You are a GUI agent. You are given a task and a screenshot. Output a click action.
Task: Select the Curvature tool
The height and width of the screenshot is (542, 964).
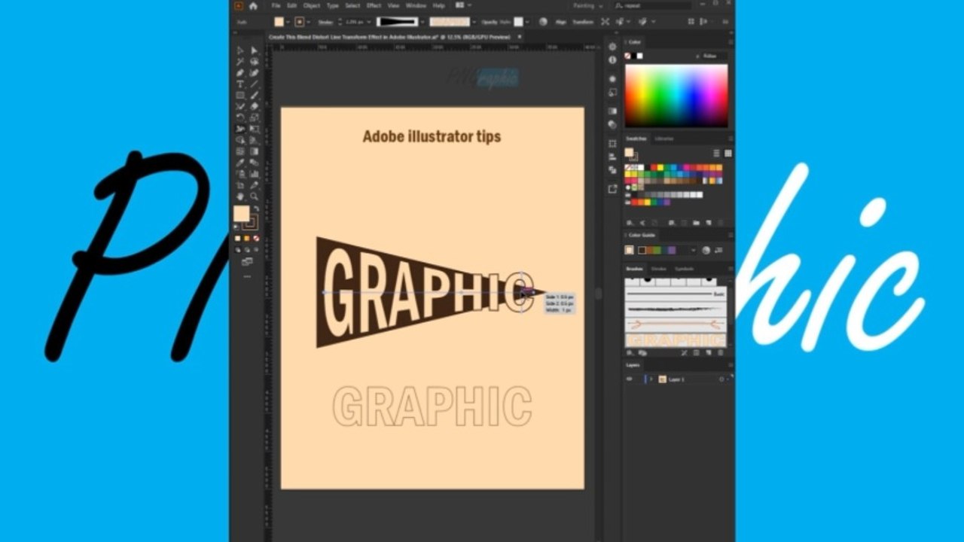[255, 73]
